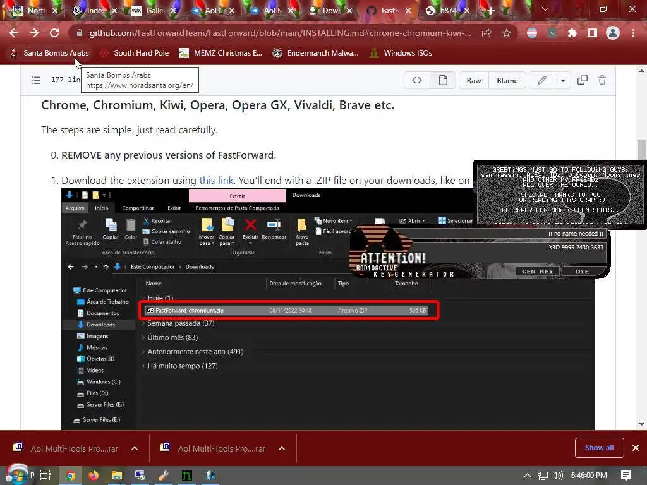Open Task View on the taskbar
Screen dimensions: 647x485
click(x=45, y=476)
